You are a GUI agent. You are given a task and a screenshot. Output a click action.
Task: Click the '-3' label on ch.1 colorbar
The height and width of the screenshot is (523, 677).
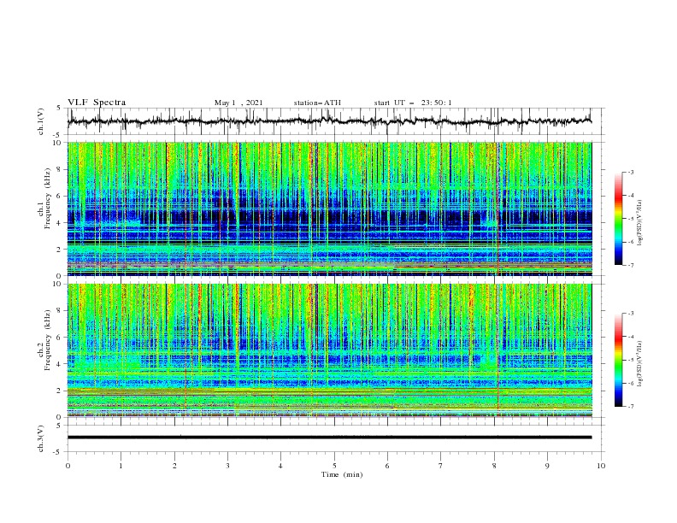pyautogui.click(x=630, y=172)
